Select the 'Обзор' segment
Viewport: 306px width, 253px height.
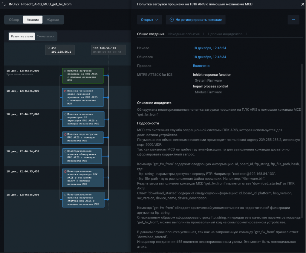pyautogui.click(x=14, y=20)
